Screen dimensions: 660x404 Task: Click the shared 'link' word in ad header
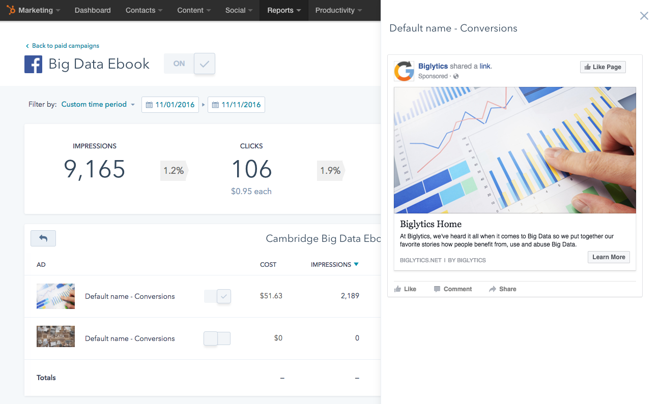485,66
